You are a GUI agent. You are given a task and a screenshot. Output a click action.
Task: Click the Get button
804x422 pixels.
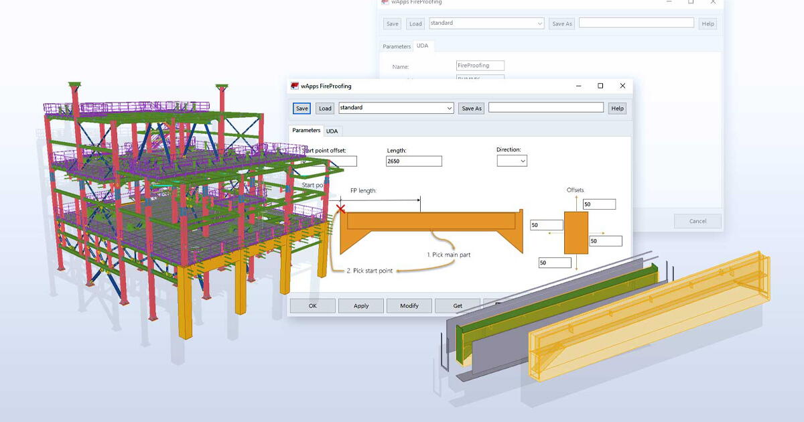coord(458,305)
